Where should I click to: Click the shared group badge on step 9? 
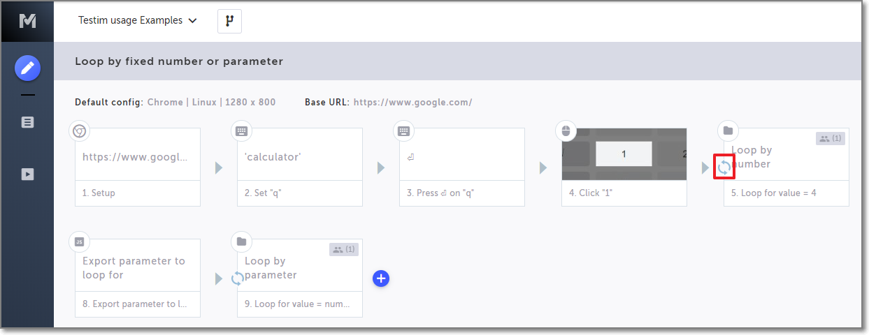tap(344, 249)
